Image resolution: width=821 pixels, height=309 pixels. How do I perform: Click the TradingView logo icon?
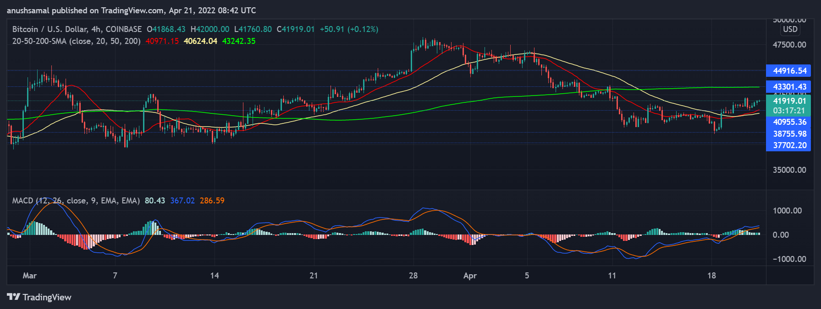[x=13, y=297]
